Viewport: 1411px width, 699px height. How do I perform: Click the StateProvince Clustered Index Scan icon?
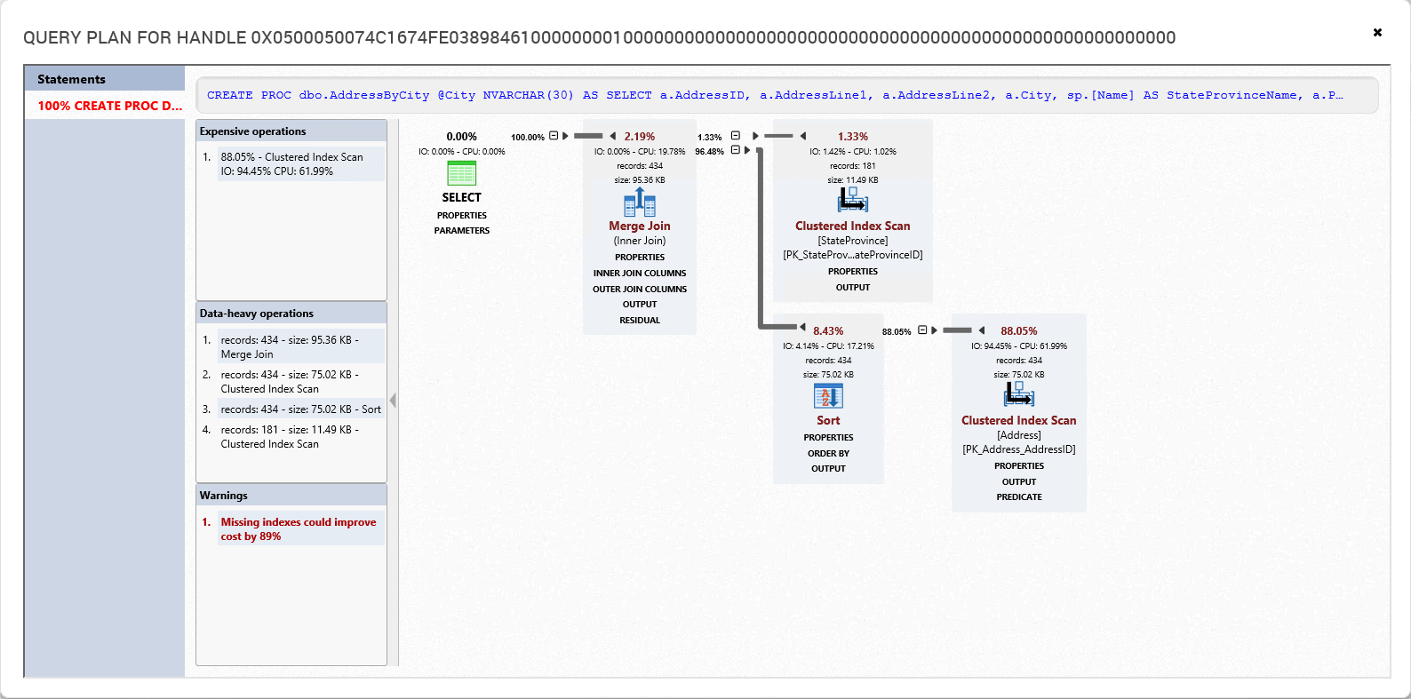click(x=853, y=200)
